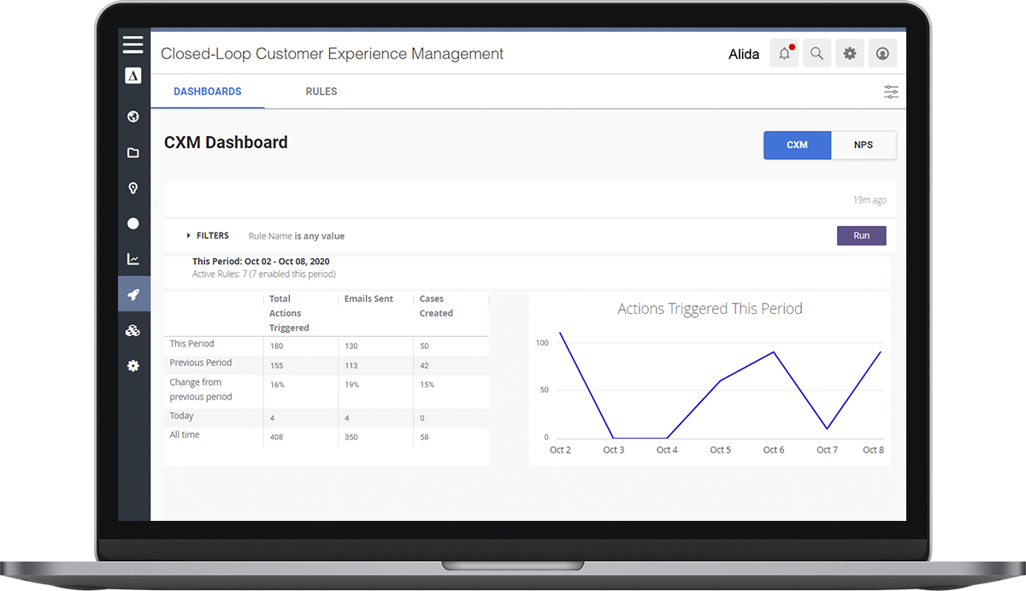Click the 'CXM Dashboard' heading
Viewport: 1026px width, 591px height.
[x=226, y=143]
